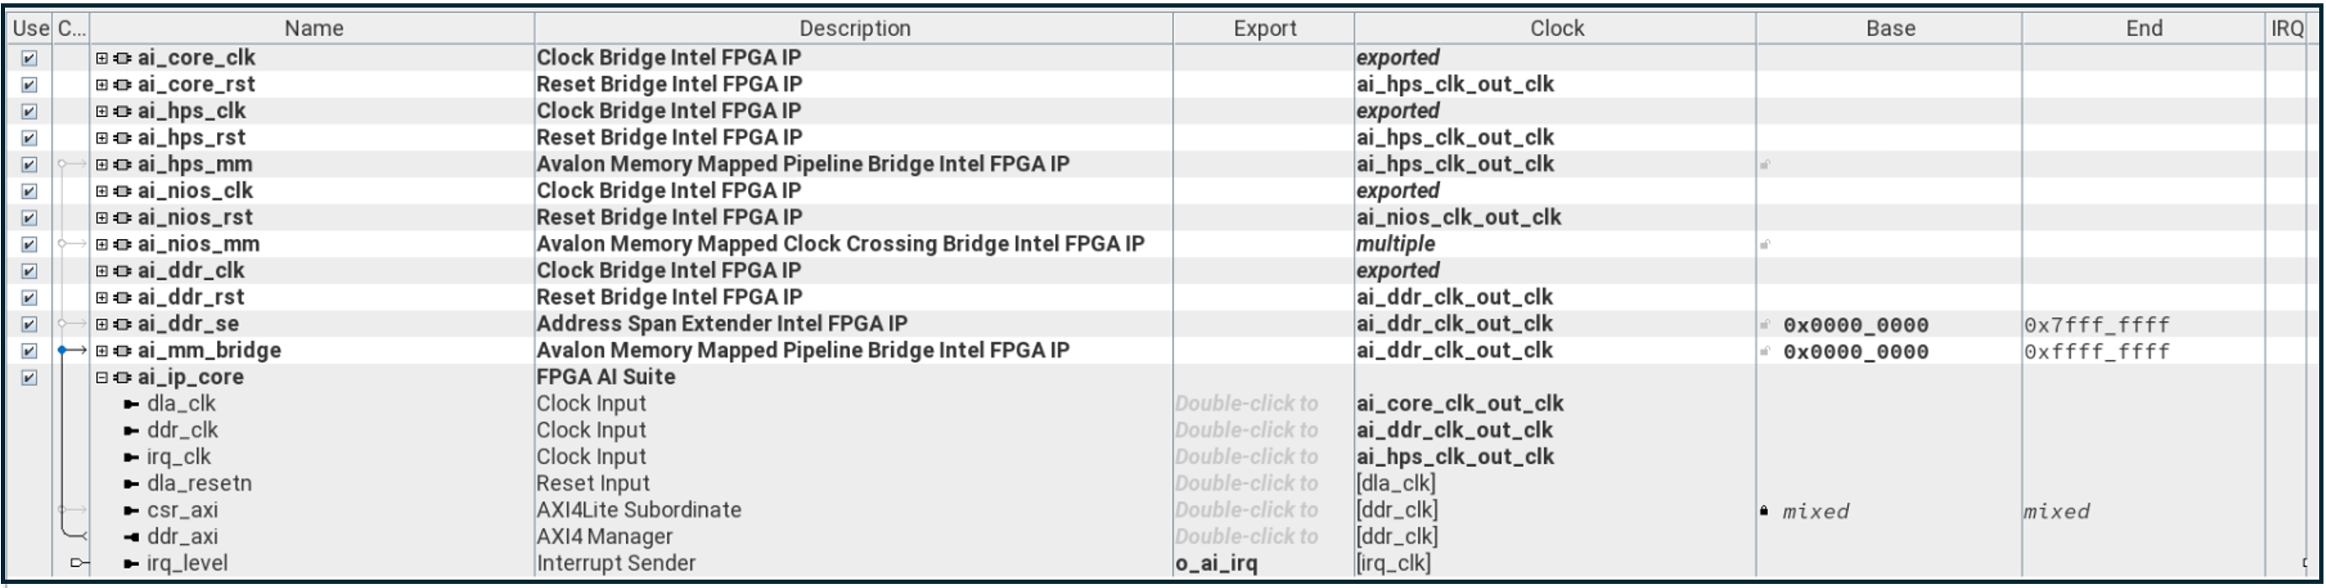Click the irq_clk Clock Input port icon
Image resolution: width=2326 pixels, height=588 pixels.
132,457
